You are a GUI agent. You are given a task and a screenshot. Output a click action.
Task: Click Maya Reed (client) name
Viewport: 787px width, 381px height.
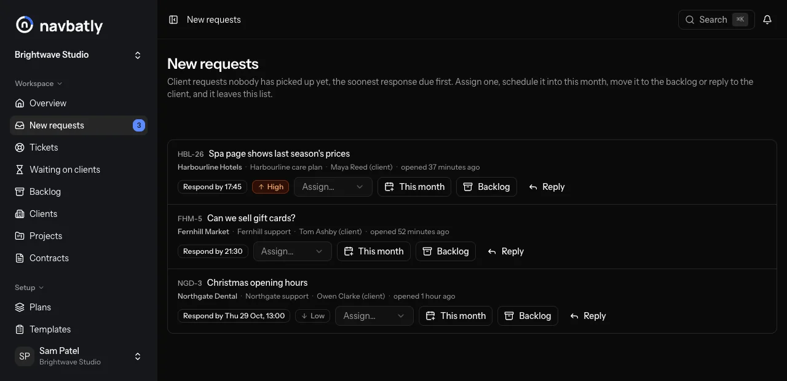click(x=362, y=167)
